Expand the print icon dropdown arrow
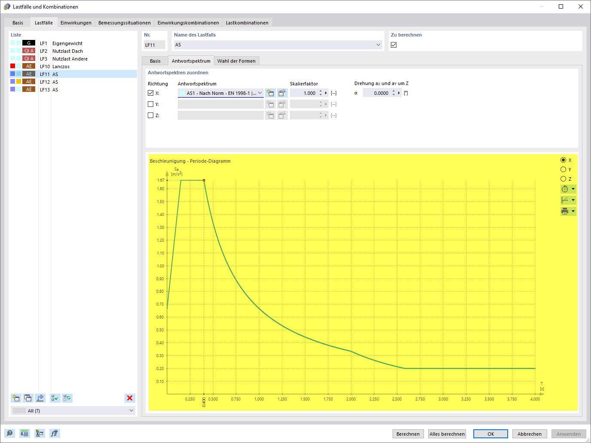The height and width of the screenshot is (443, 591). pos(573,211)
